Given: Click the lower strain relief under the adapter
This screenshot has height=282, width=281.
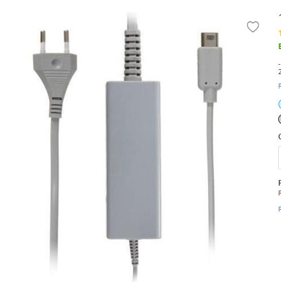Looking at the screenshot, I should tap(134, 252).
